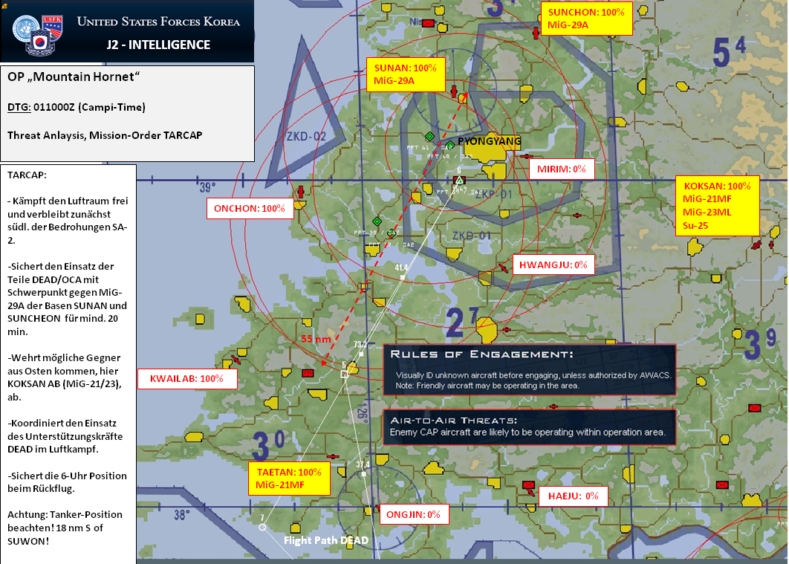789x564 pixels.
Task: Select the ONGJIN: 0% label
Action: point(414,514)
